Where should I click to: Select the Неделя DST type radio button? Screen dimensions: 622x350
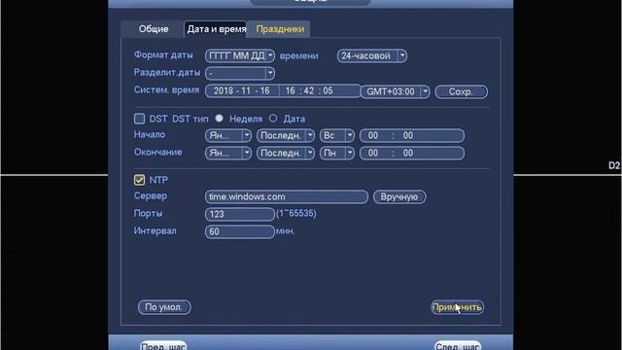219,119
